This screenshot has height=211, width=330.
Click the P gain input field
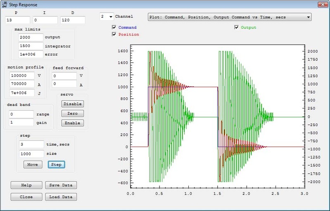click(x=18, y=20)
